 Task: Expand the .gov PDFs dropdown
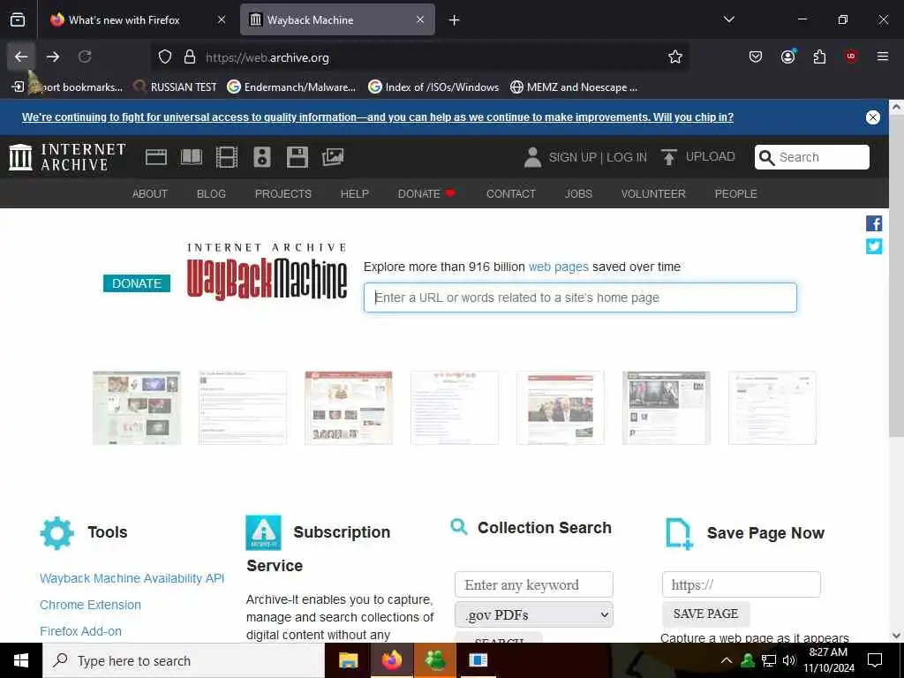click(x=534, y=614)
